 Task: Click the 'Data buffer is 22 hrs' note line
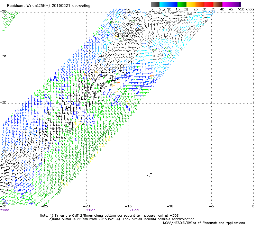point(122,219)
